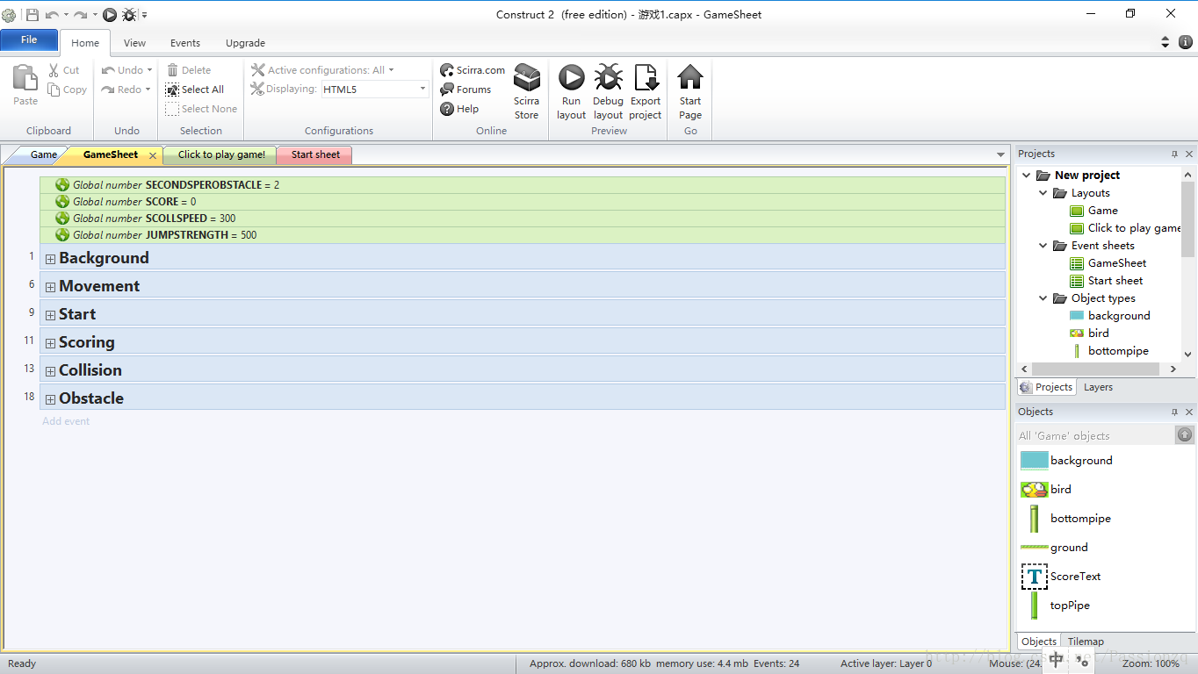Close the GameSheet tab
Screen dimensions: 1198x674
tap(153, 155)
